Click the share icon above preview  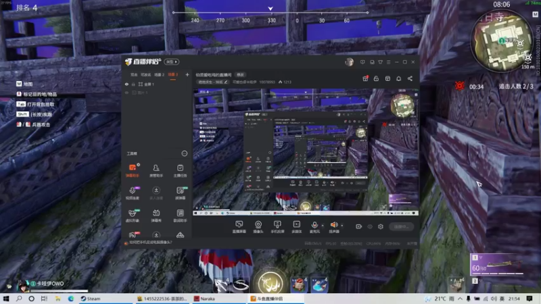pyautogui.click(x=410, y=78)
